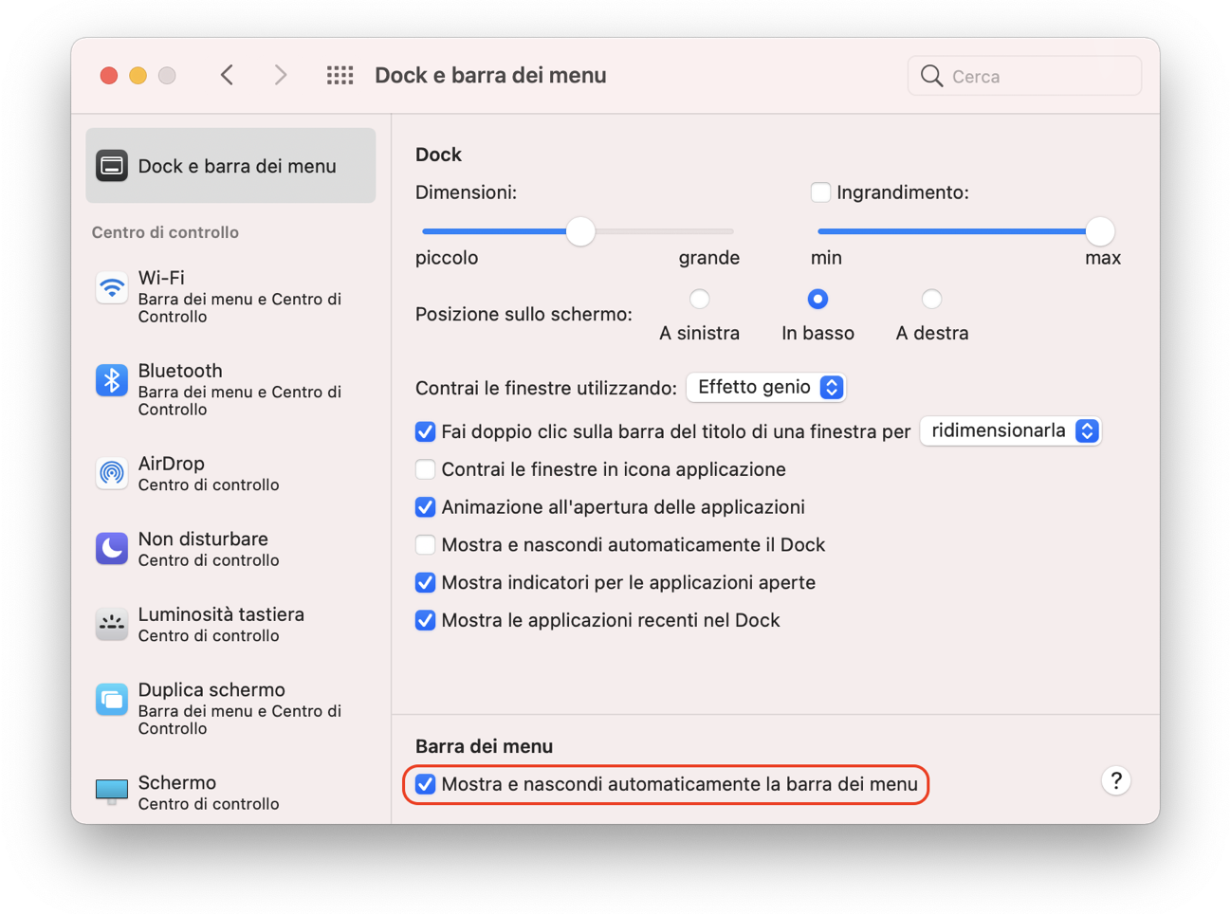Check Mostra e nascondi automaticamente la barra dei menu

click(425, 784)
